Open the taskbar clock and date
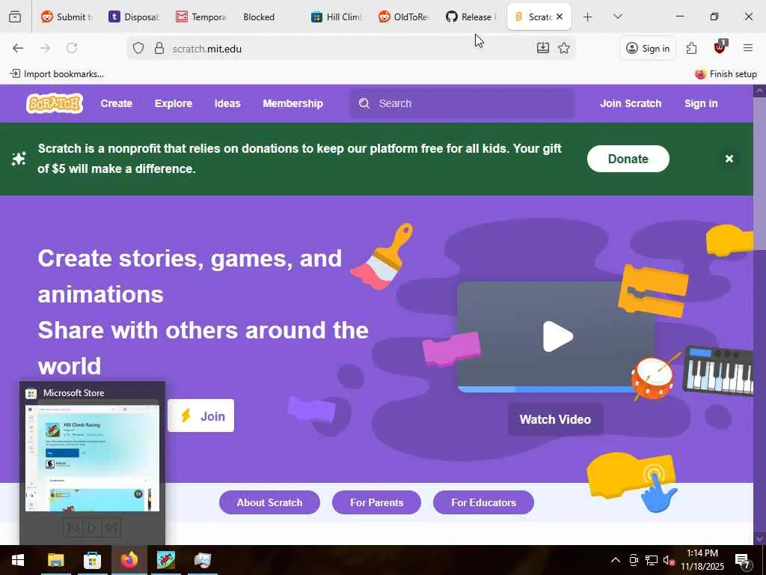 [702, 560]
